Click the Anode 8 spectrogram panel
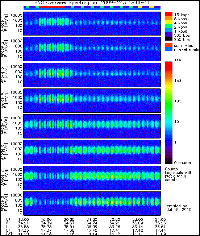 pos(92,203)
